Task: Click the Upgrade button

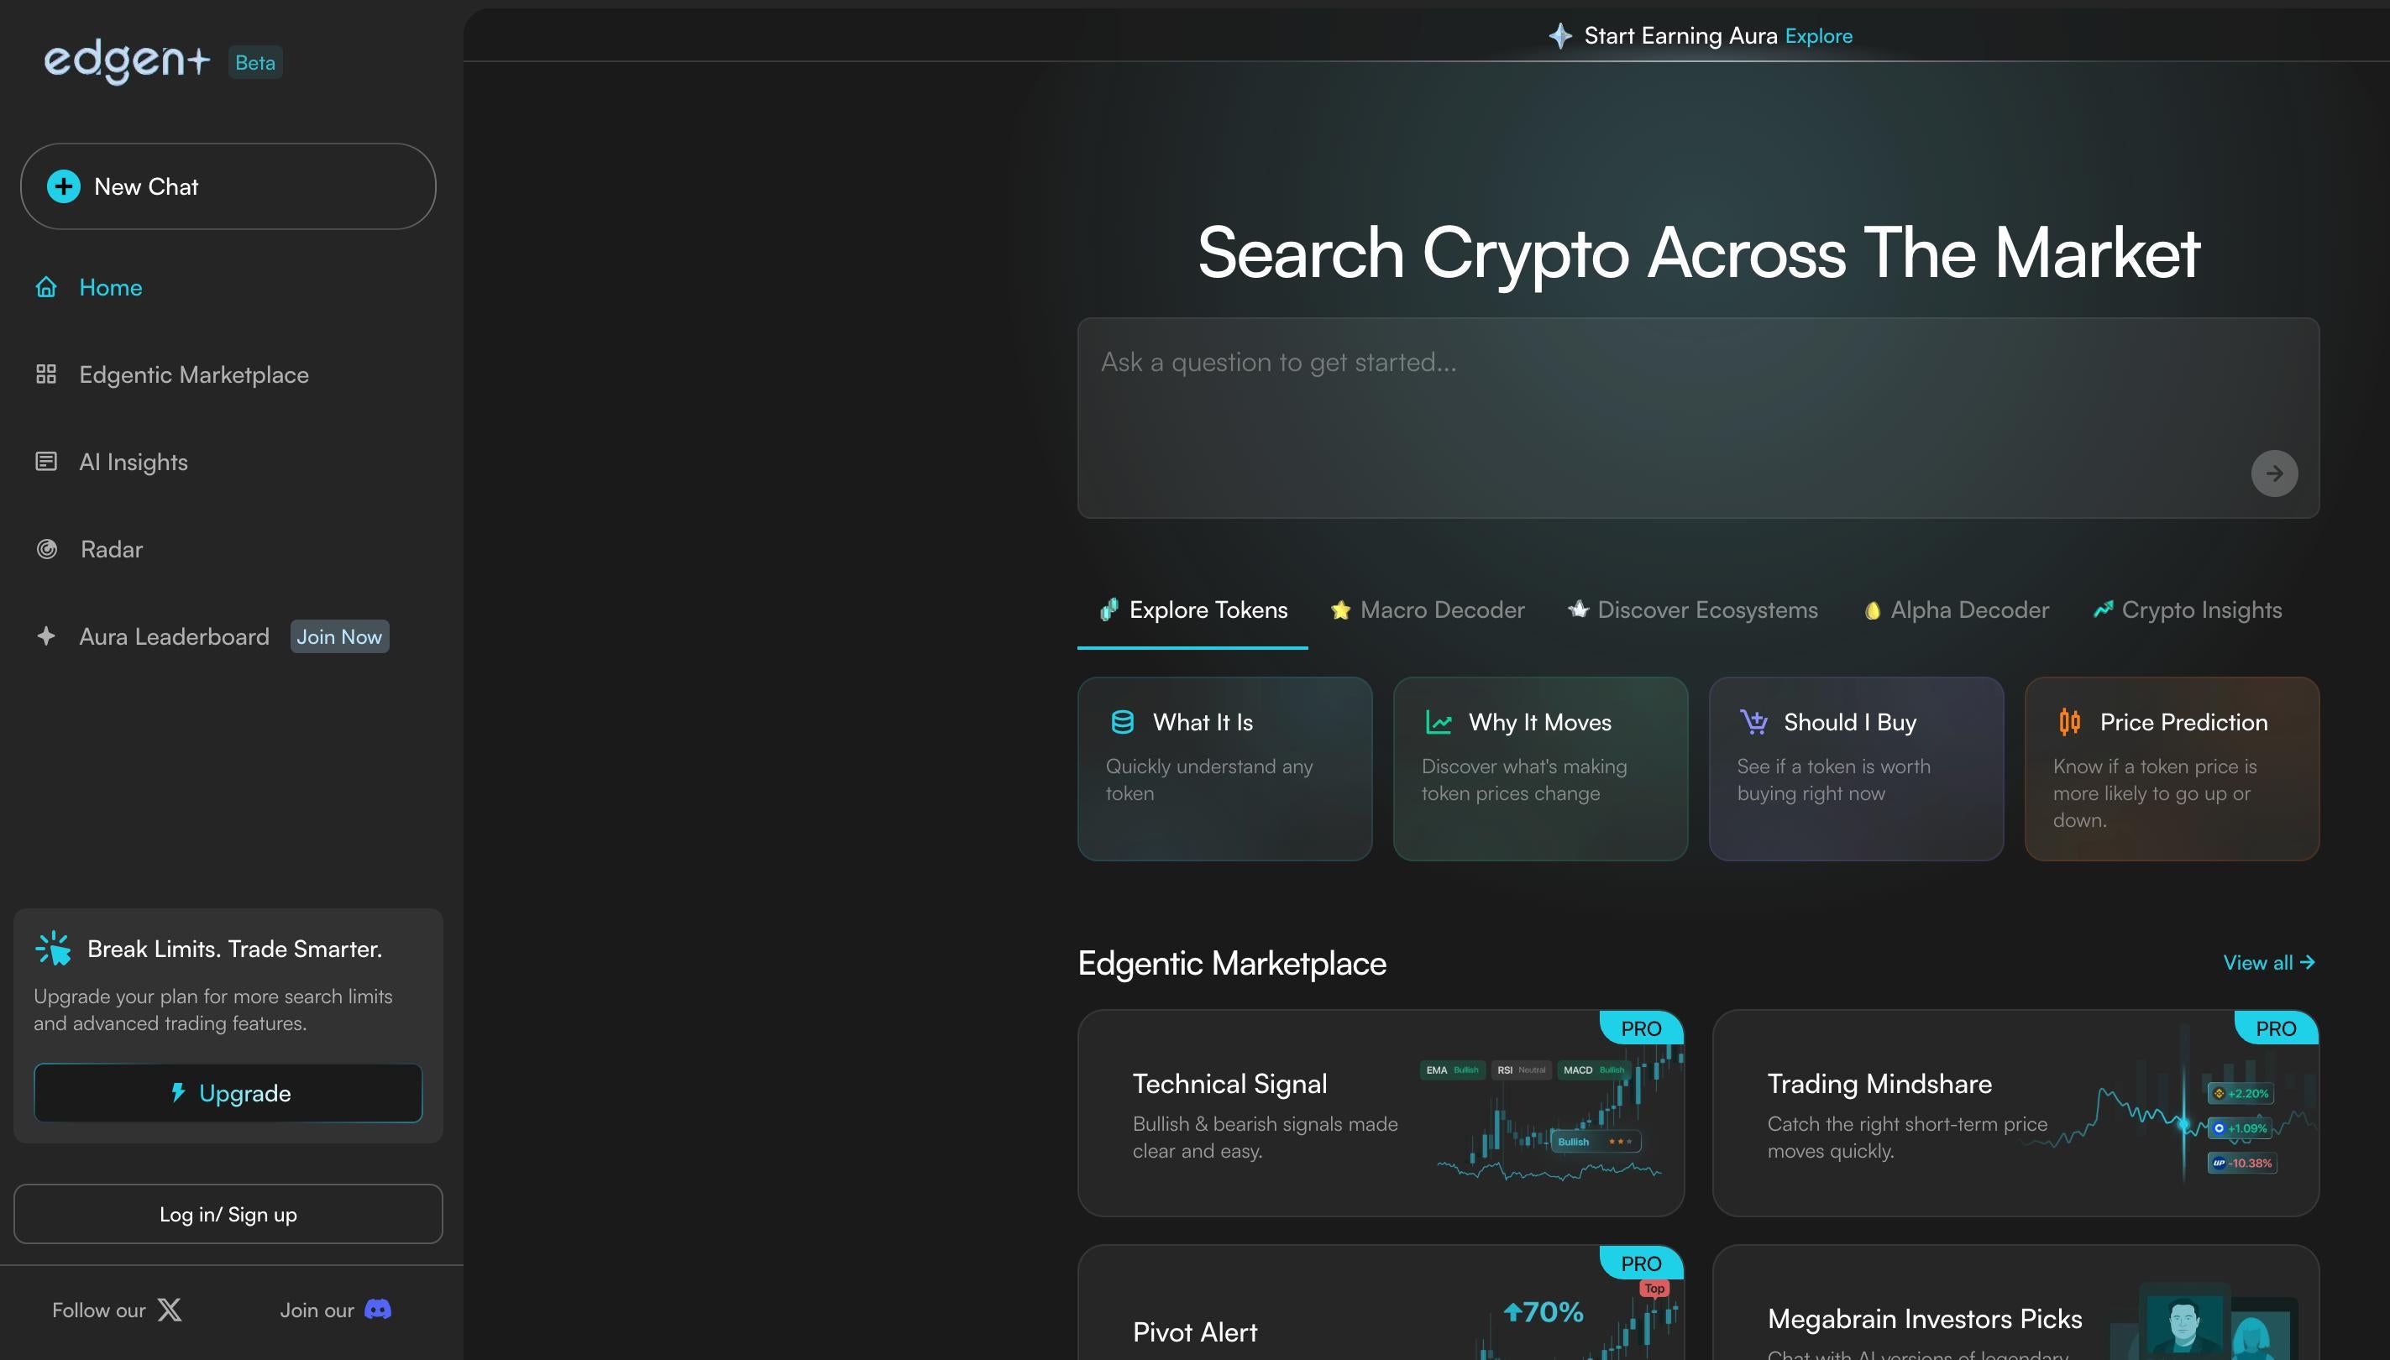Action: (x=228, y=1093)
